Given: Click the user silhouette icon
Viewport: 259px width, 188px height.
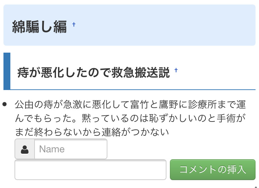Looking at the screenshot, I should click(25, 149).
